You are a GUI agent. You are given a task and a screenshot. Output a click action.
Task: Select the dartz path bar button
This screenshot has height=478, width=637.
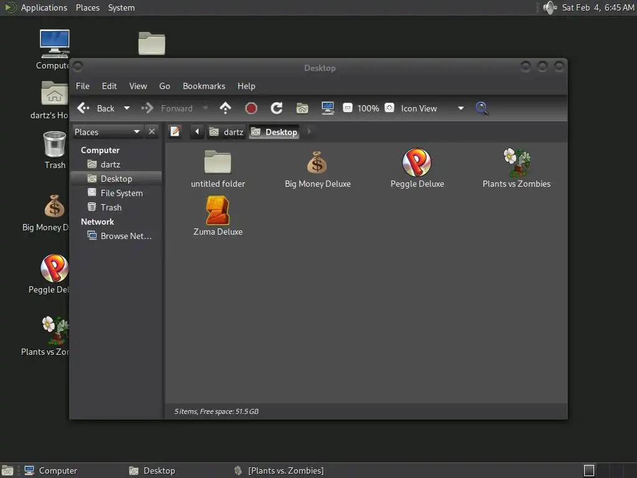226,132
